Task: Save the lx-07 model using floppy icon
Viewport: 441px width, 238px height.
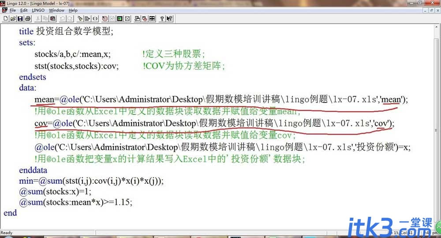Action: pos(20,19)
